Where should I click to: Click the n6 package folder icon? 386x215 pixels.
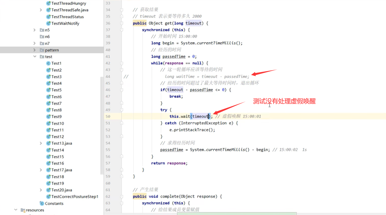tap(42, 37)
